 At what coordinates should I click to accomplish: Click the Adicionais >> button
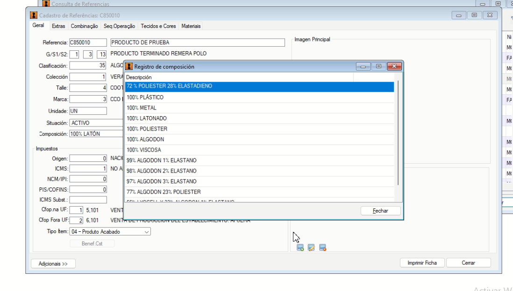(53, 263)
